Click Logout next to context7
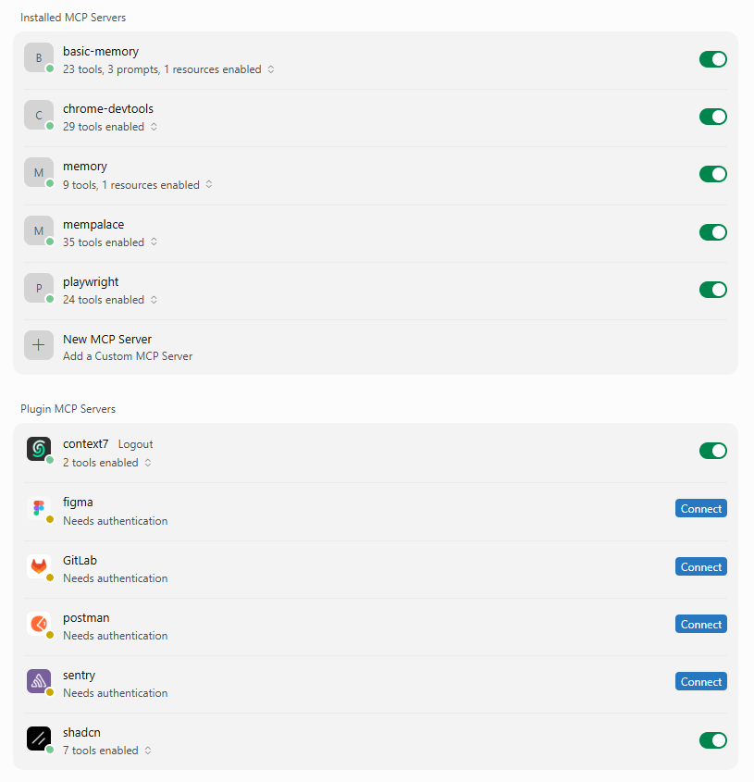This screenshot has width=754, height=782. coord(135,444)
